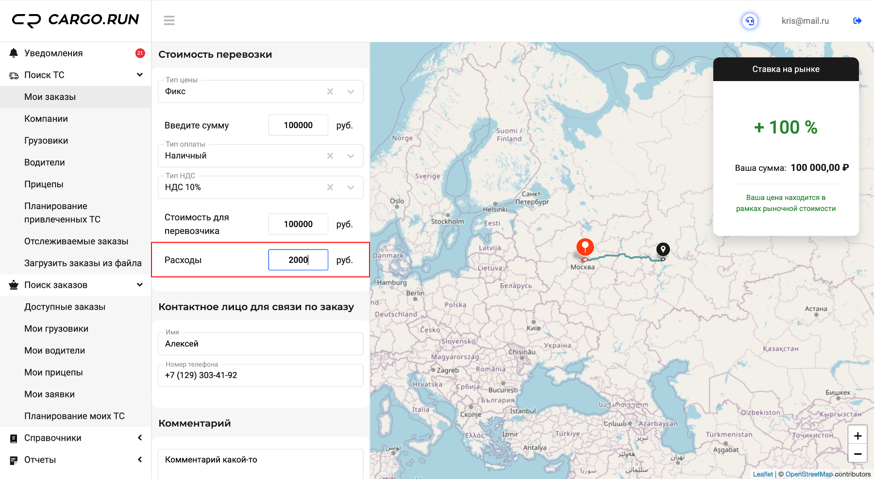Click the black destination marker on the map
This screenshot has width=875, height=479.
click(x=663, y=249)
